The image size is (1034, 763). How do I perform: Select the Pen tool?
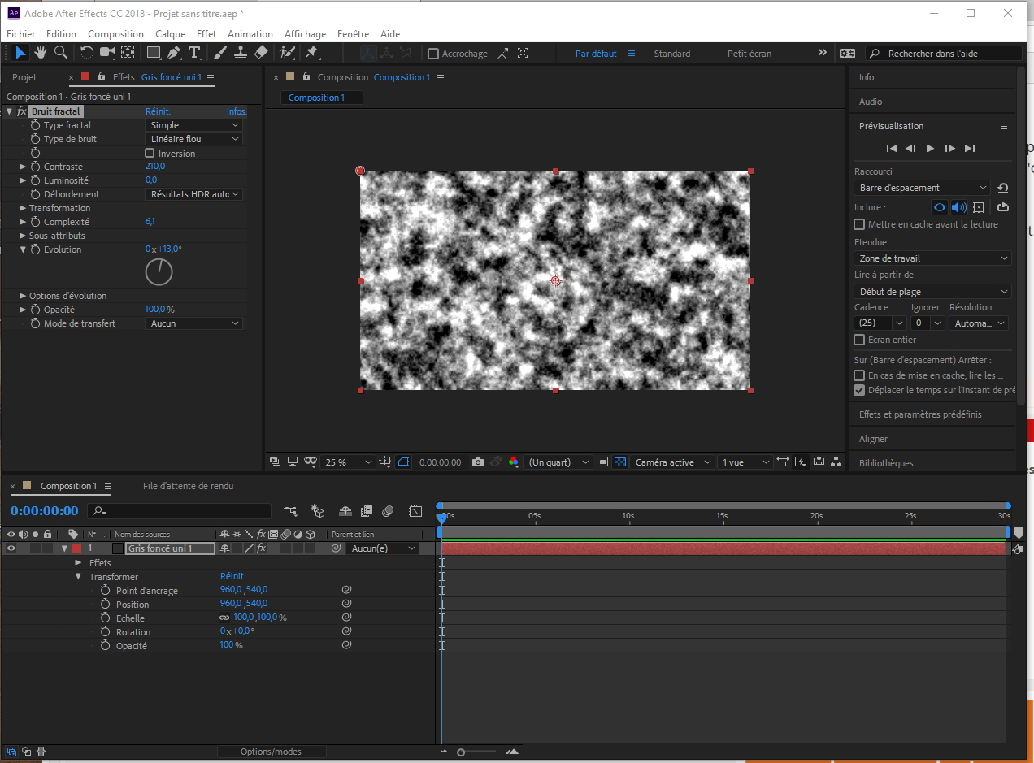(174, 53)
